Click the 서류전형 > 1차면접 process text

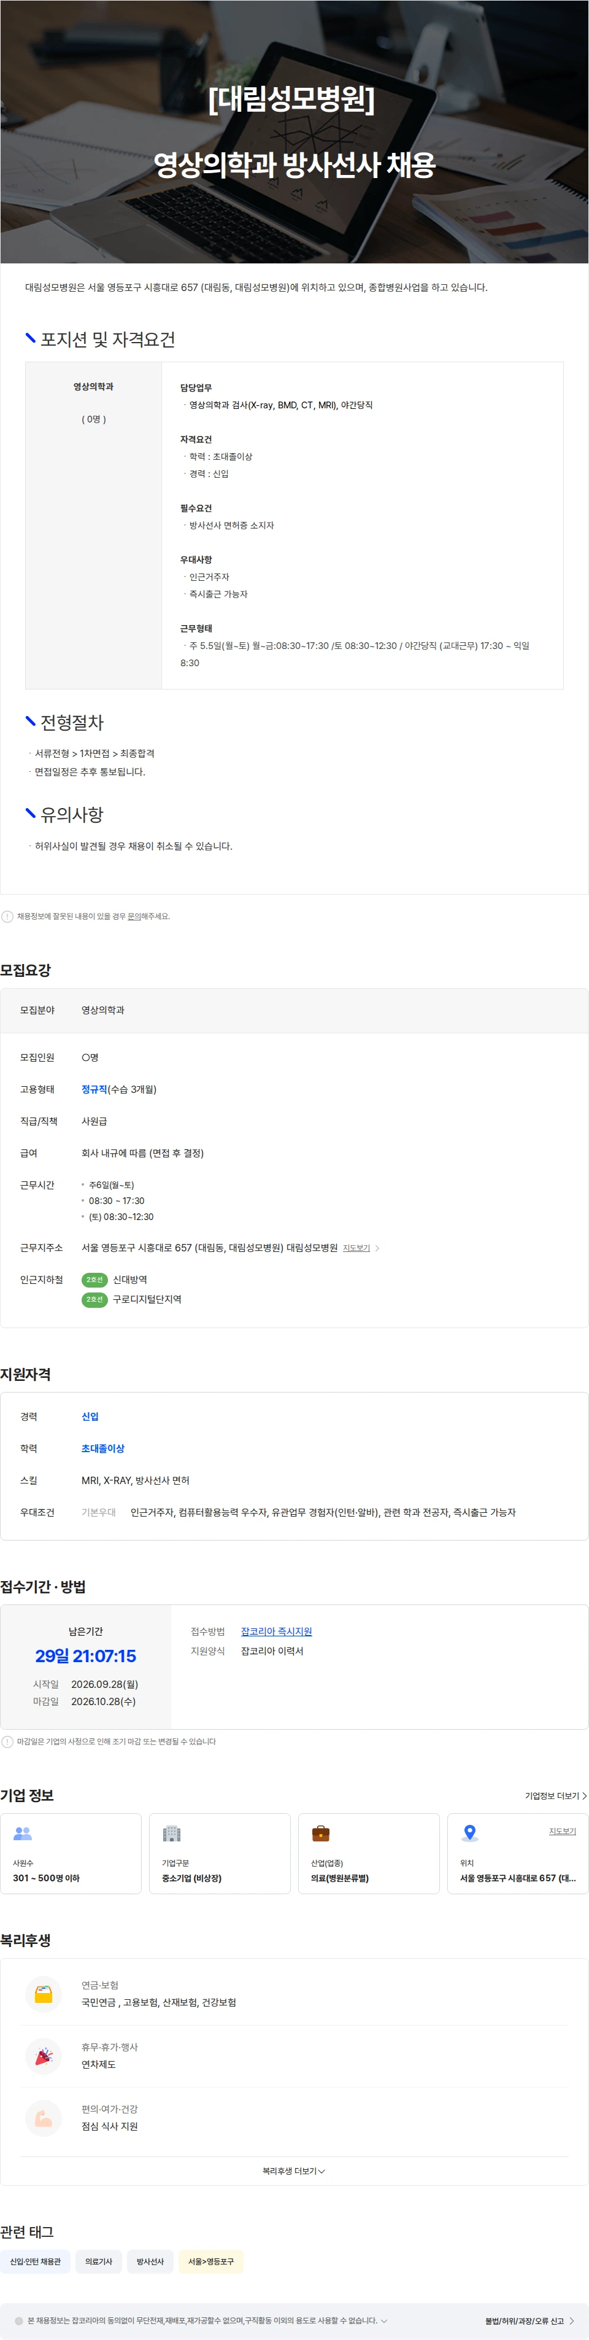[x=94, y=753]
